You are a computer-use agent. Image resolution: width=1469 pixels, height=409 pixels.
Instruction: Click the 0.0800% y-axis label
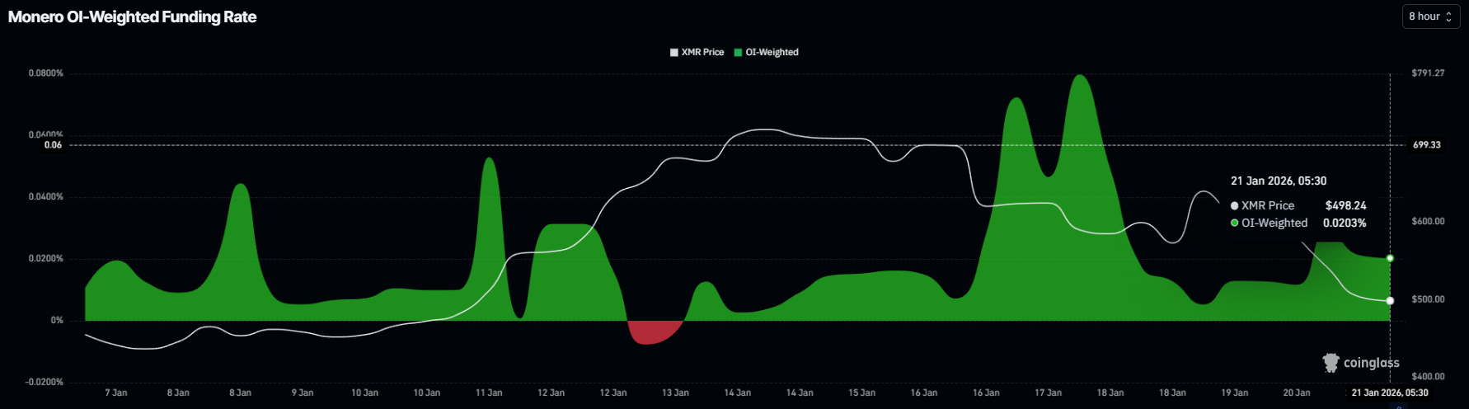coord(45,73)
